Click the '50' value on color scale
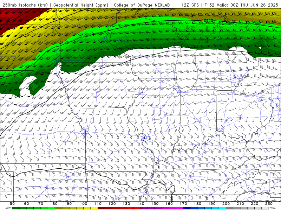281x210 pixels. 12,204
